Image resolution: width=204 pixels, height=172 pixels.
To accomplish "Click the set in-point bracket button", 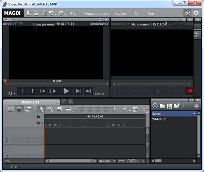I will tap(22, 91).
